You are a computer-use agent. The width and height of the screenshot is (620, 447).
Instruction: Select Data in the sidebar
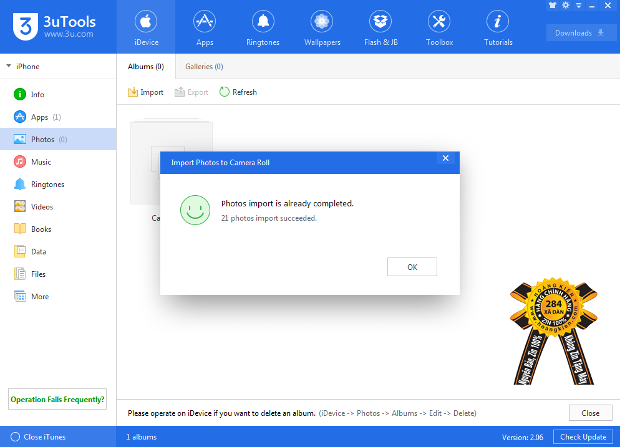(x=58, y=252)
